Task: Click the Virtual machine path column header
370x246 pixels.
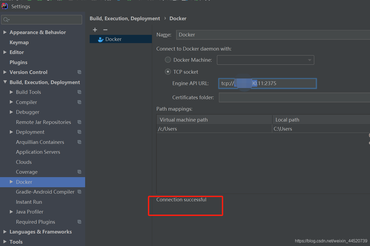Action: click(x=214, y=120)
